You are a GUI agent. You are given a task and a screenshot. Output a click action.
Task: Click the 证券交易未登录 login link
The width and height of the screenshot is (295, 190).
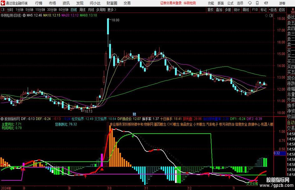(x=171, y=3)
